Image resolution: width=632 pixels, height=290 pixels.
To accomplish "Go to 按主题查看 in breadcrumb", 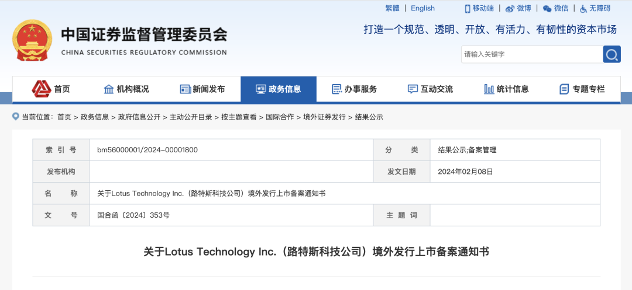I will coord(239,117).
